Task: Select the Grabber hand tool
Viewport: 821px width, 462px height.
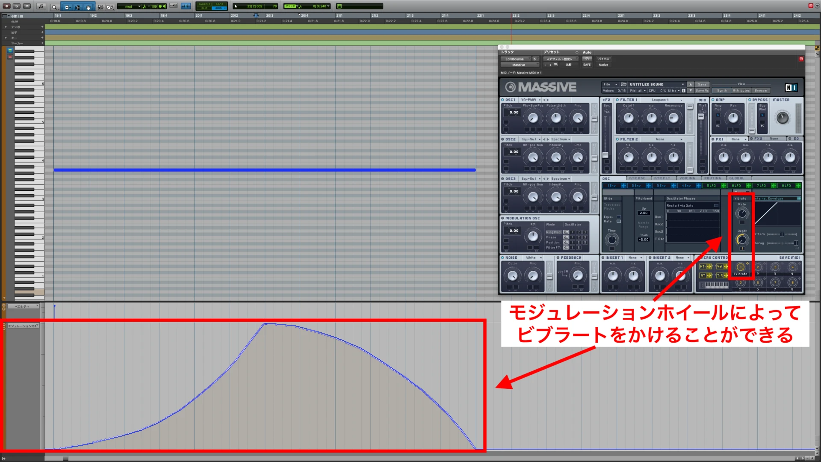Action: (89, 7)
